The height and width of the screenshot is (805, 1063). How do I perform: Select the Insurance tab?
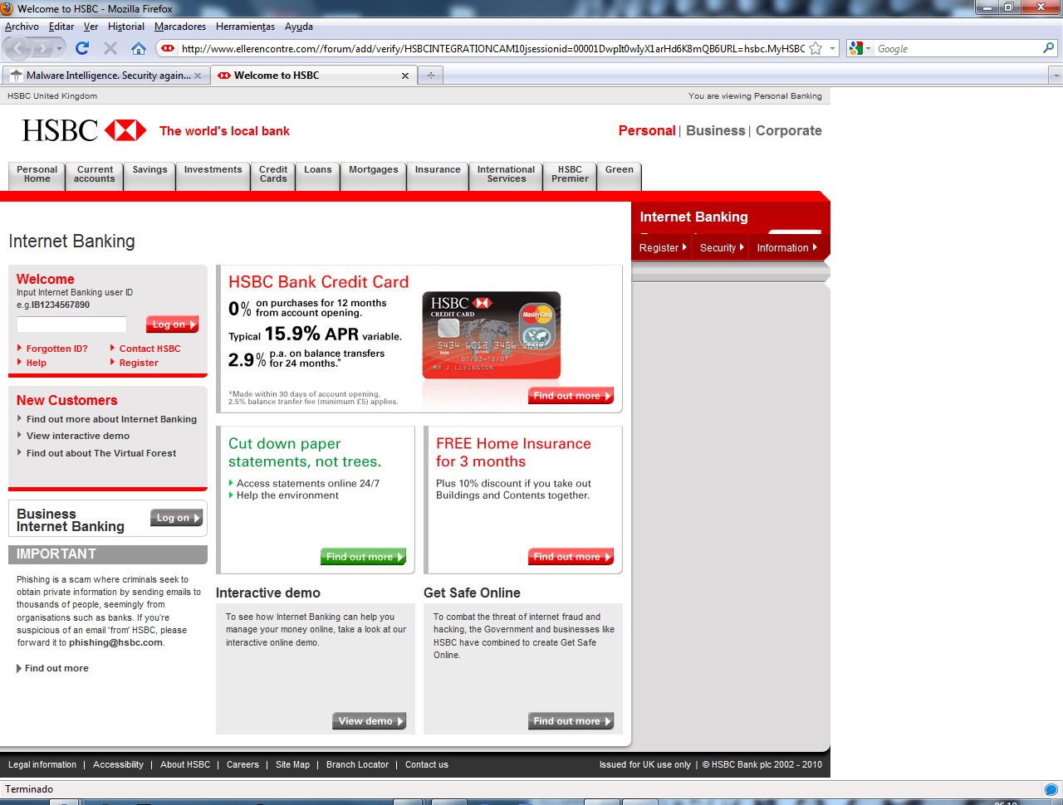tap(438, 176)
